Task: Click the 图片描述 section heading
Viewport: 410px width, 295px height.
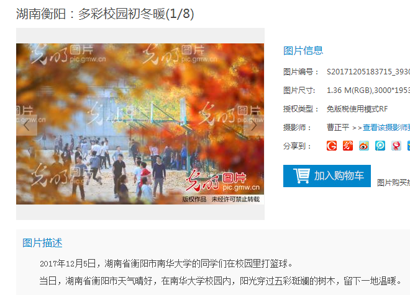Action: point(42,243)
